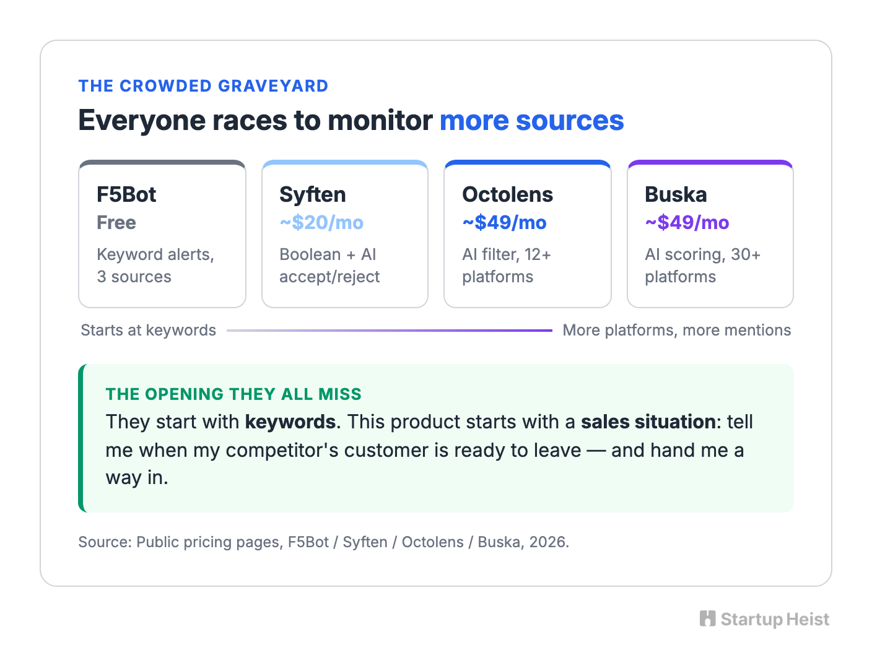Click the 'Starts at keywords' label
Viewport: 872px width, 671px height.
pos(149,331)
